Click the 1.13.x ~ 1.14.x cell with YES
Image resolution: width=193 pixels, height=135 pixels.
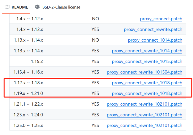(28, 51)
